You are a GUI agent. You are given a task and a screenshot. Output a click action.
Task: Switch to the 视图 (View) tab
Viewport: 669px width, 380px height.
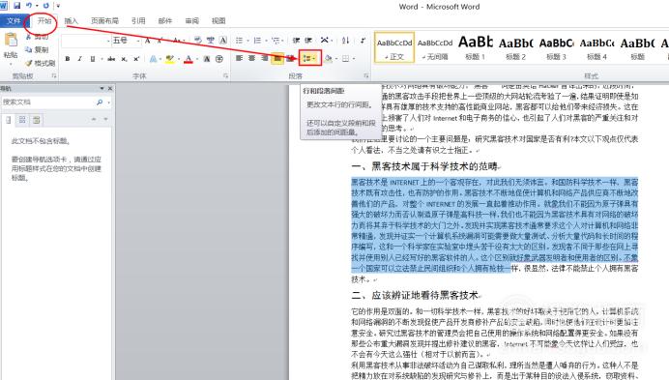pyautogui.click(x=218, y=20)
